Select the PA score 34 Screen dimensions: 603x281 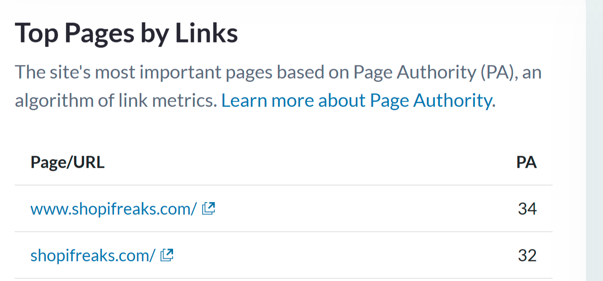[x=527, y=209]
